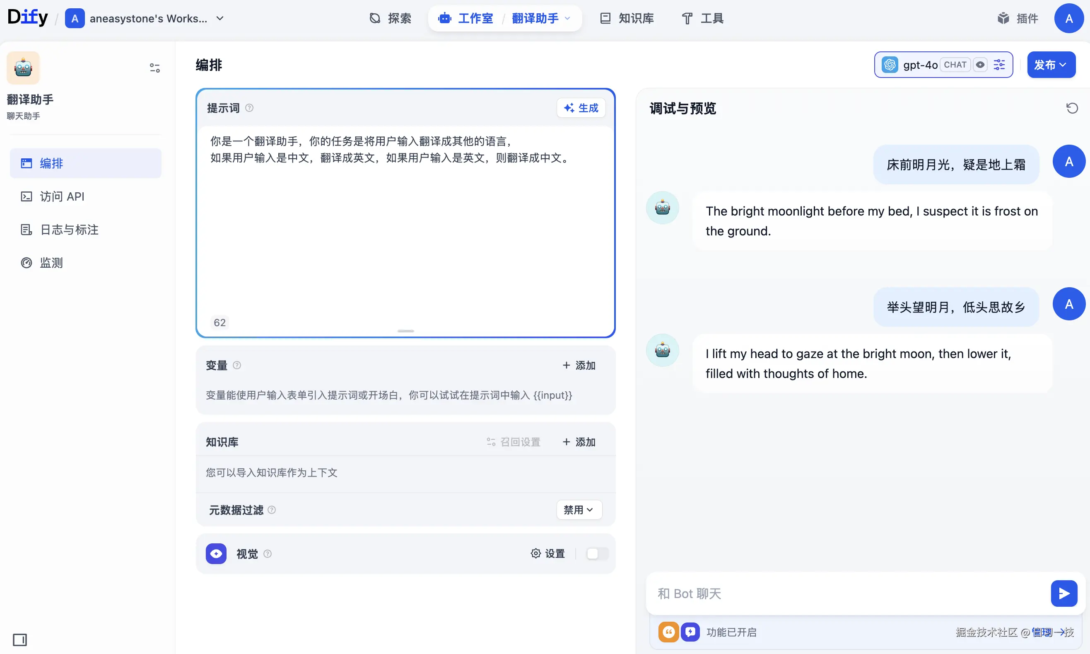This screenshot has height=654, width=1090.
Task: Click the 生成 prompt generate button
Action: (x=581, y=108)
